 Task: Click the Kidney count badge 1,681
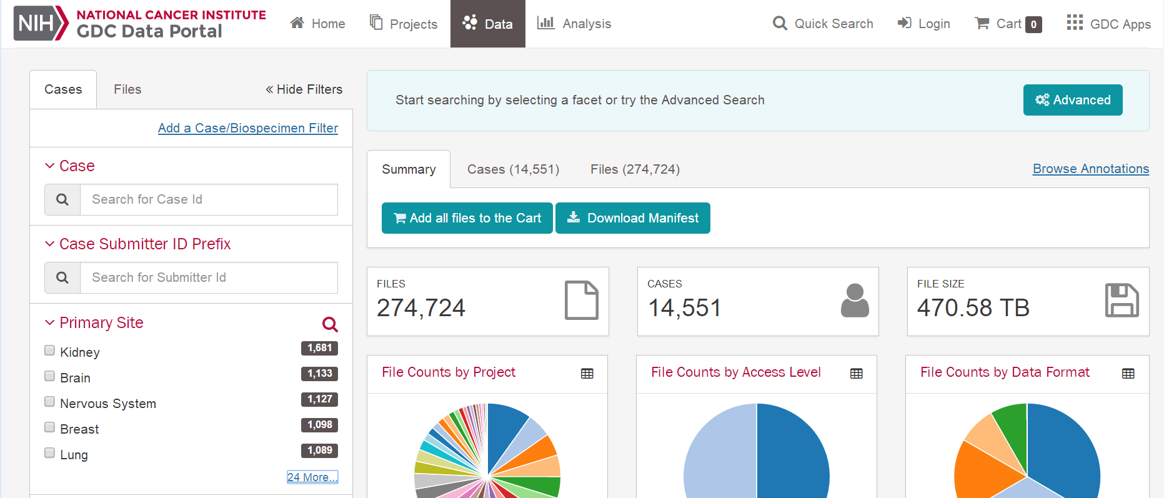[x=320, y=348]
